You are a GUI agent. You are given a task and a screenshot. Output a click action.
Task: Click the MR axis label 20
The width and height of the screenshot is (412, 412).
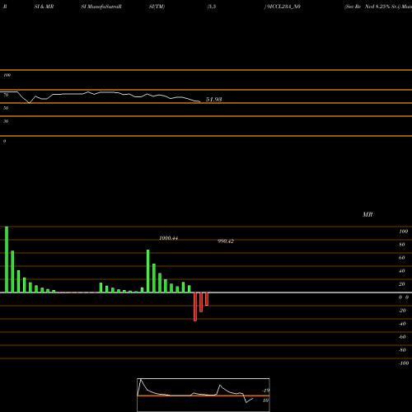[402, 284]
